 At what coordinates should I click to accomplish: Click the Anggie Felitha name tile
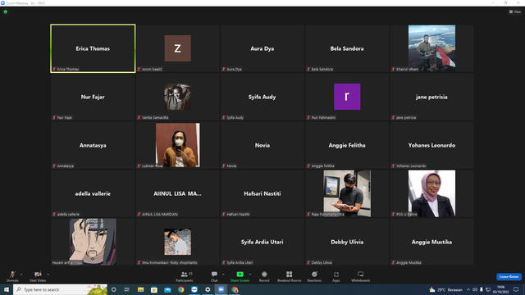[347, 145]
